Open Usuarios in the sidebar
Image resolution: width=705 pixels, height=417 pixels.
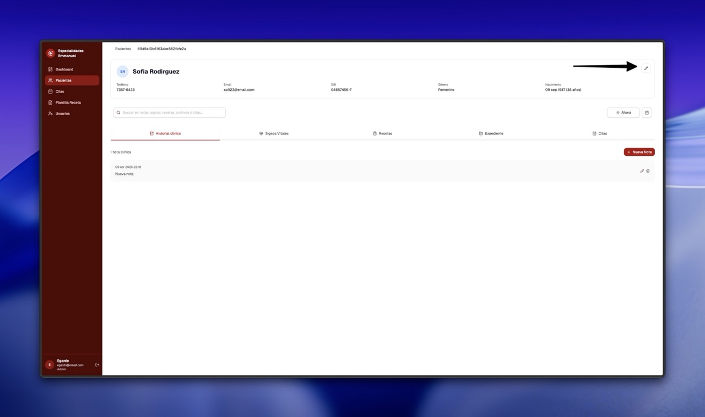click(x=62, y=113)
